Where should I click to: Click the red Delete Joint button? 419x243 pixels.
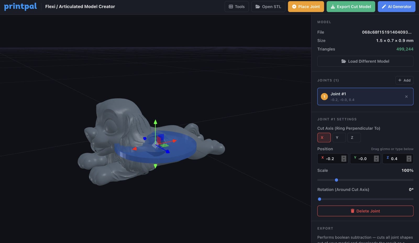(x=365, y=211)
